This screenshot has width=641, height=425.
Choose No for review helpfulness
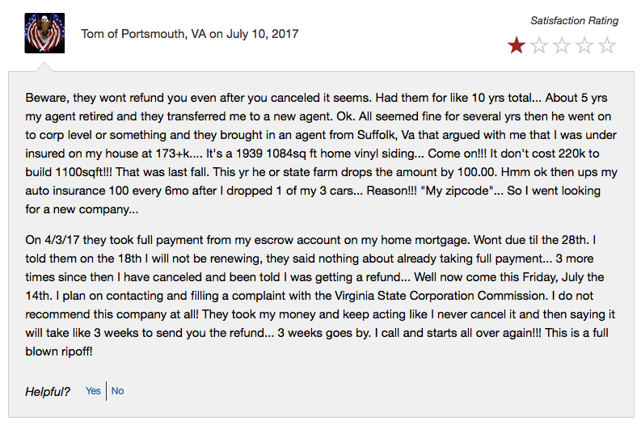(x=118, y=391)
